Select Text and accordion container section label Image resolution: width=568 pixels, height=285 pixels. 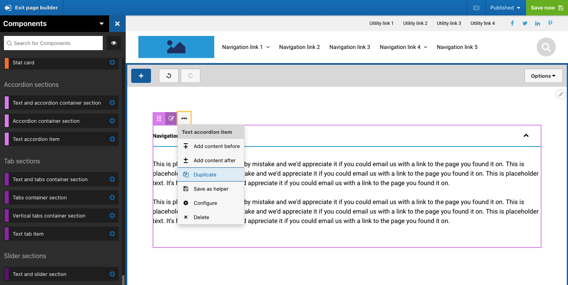pyautogui.click(x=57, y=103)
